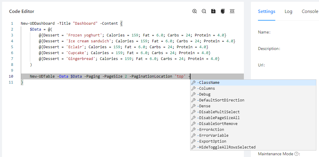Click the horizontal layout toolbar icon
Screen dimensions: 319x157
coord(232,11)
